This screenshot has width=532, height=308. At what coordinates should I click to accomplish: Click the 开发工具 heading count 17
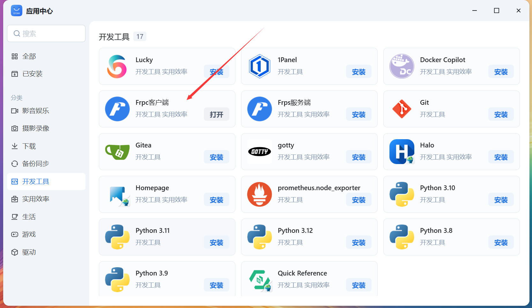pyautogui.click(x=140, y=37)
